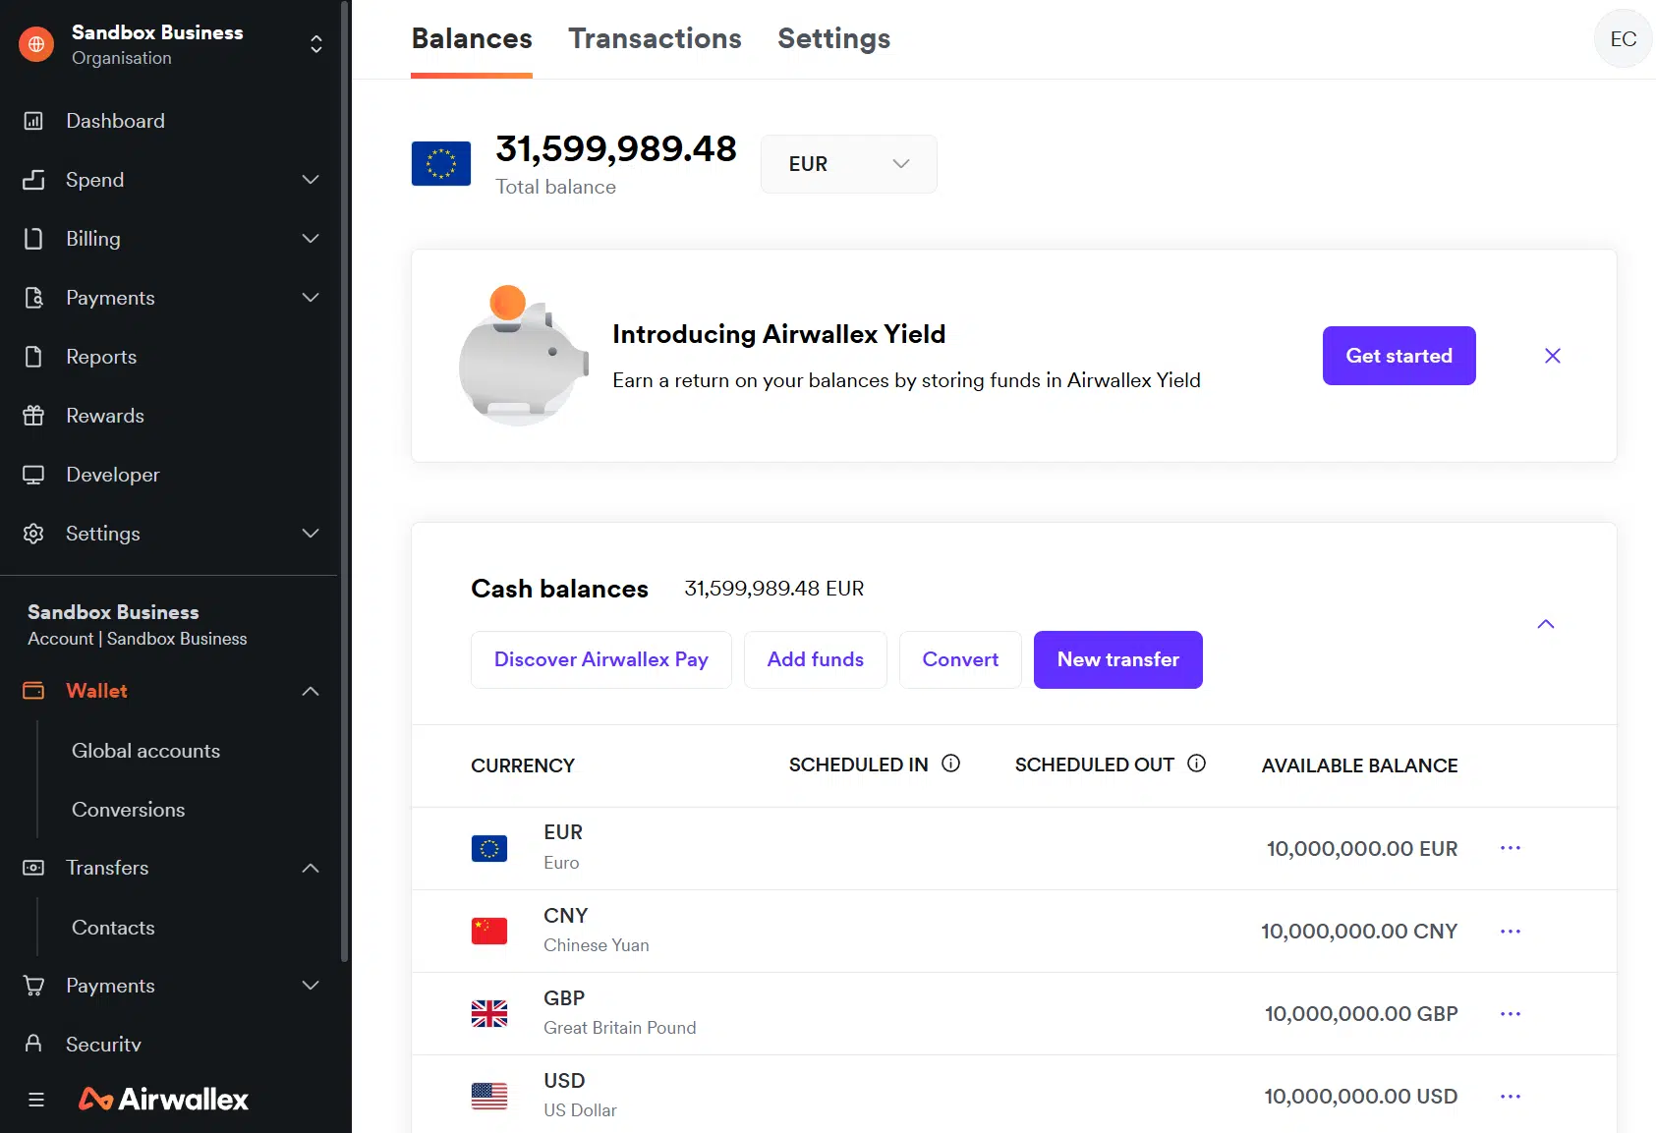Click the 10,000,000.00 CNY available balance
The height and width of the screenshot is (1133, 1656).
(x=1359, y=932)
